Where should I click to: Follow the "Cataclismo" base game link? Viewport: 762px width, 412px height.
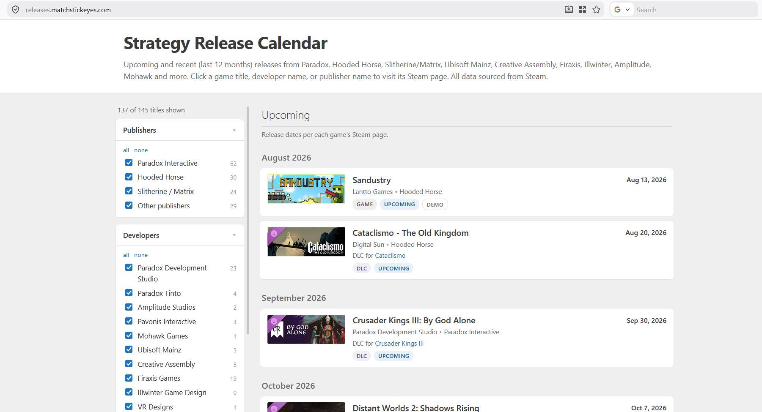pos(390,256)
